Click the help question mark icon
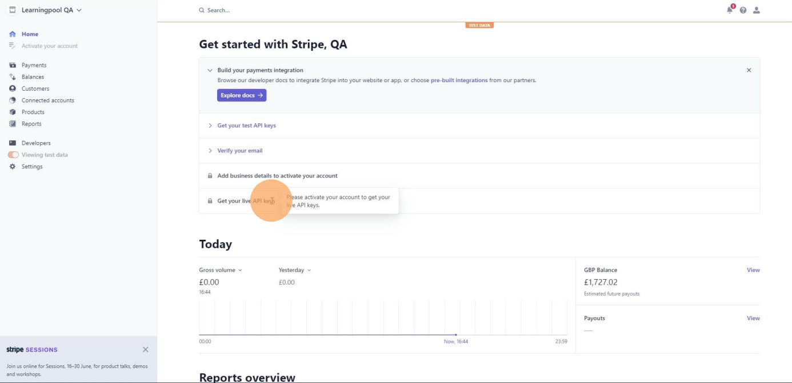The width and height of the screenshot is (792, 383). (743, 10)
